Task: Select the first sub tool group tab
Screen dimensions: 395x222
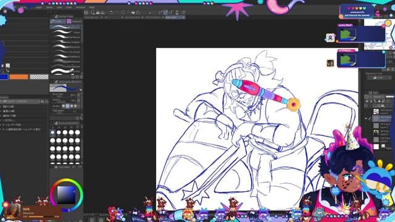Action: (x=58, y=22)
